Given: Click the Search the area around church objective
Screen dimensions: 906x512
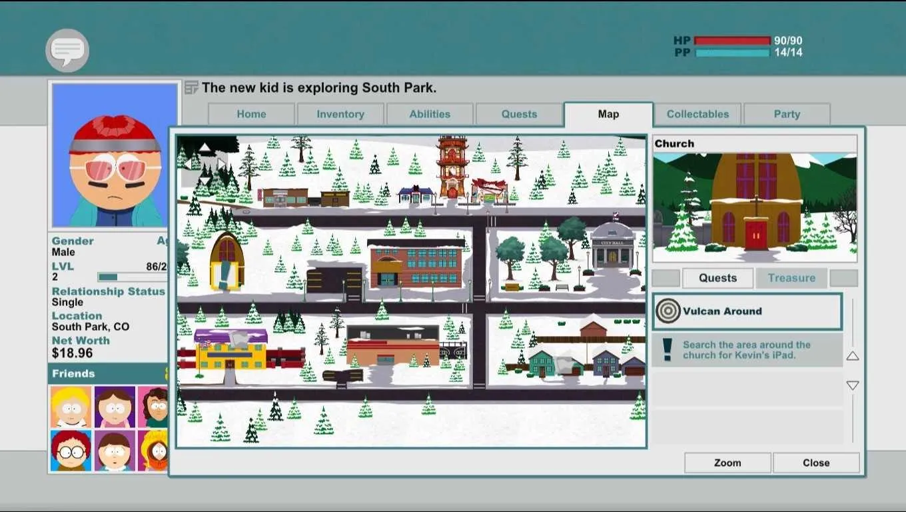Looking at the screenshot, I should point(747,350).
